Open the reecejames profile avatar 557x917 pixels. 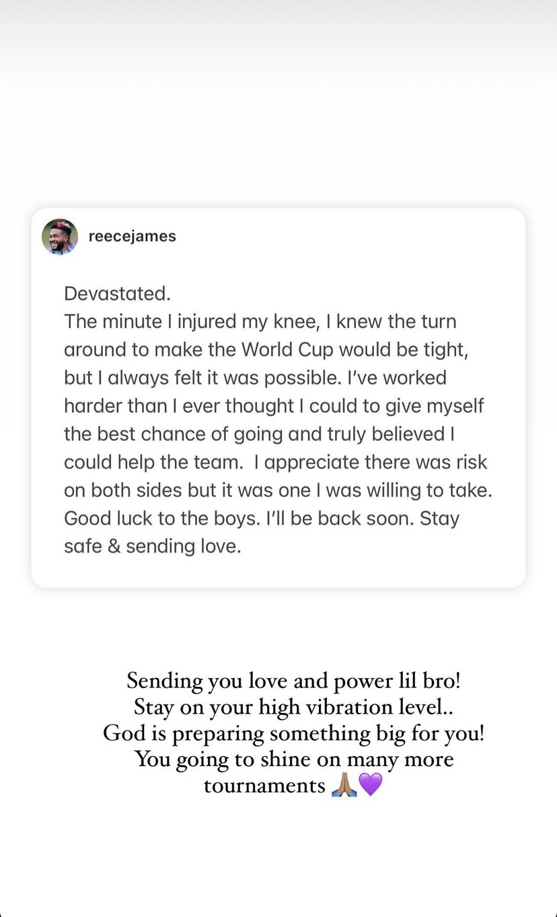(60, 236)
